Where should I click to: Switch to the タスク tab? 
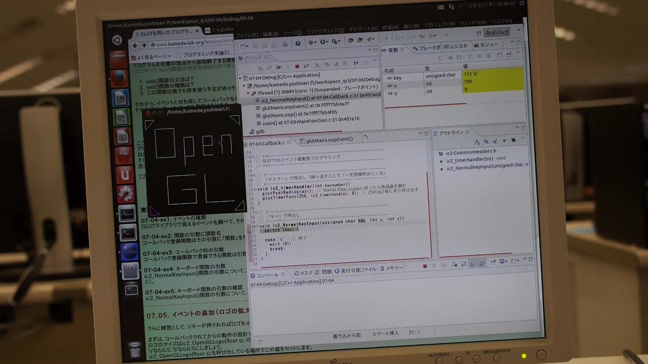coord(303,273)
